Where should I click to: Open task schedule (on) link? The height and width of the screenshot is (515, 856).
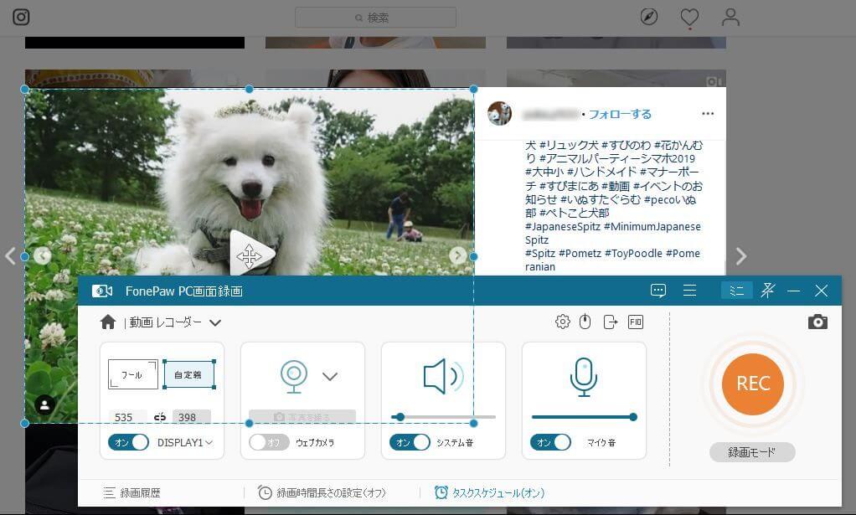click(x=489, y=493)
